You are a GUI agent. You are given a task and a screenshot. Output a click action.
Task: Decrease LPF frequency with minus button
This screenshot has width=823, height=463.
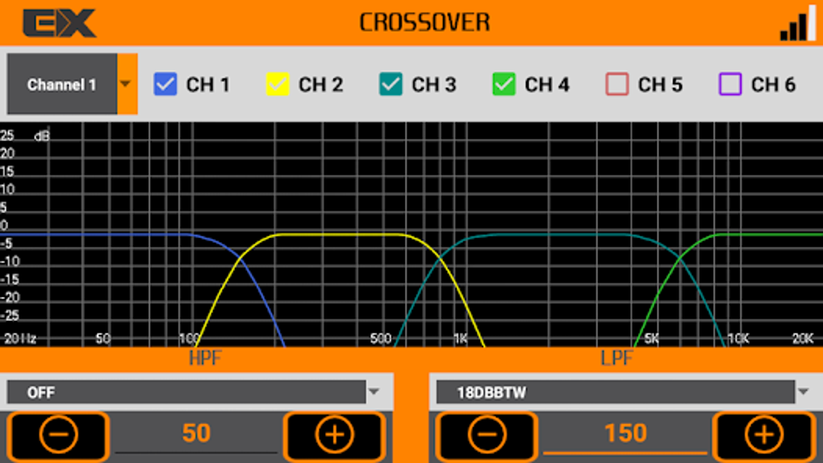[x=487, y=436]
